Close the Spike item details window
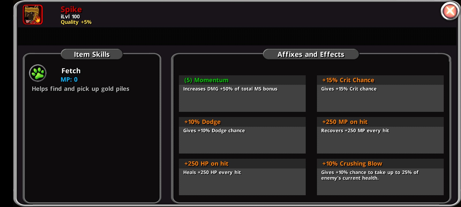461x207 pixels. click(450, 11)
